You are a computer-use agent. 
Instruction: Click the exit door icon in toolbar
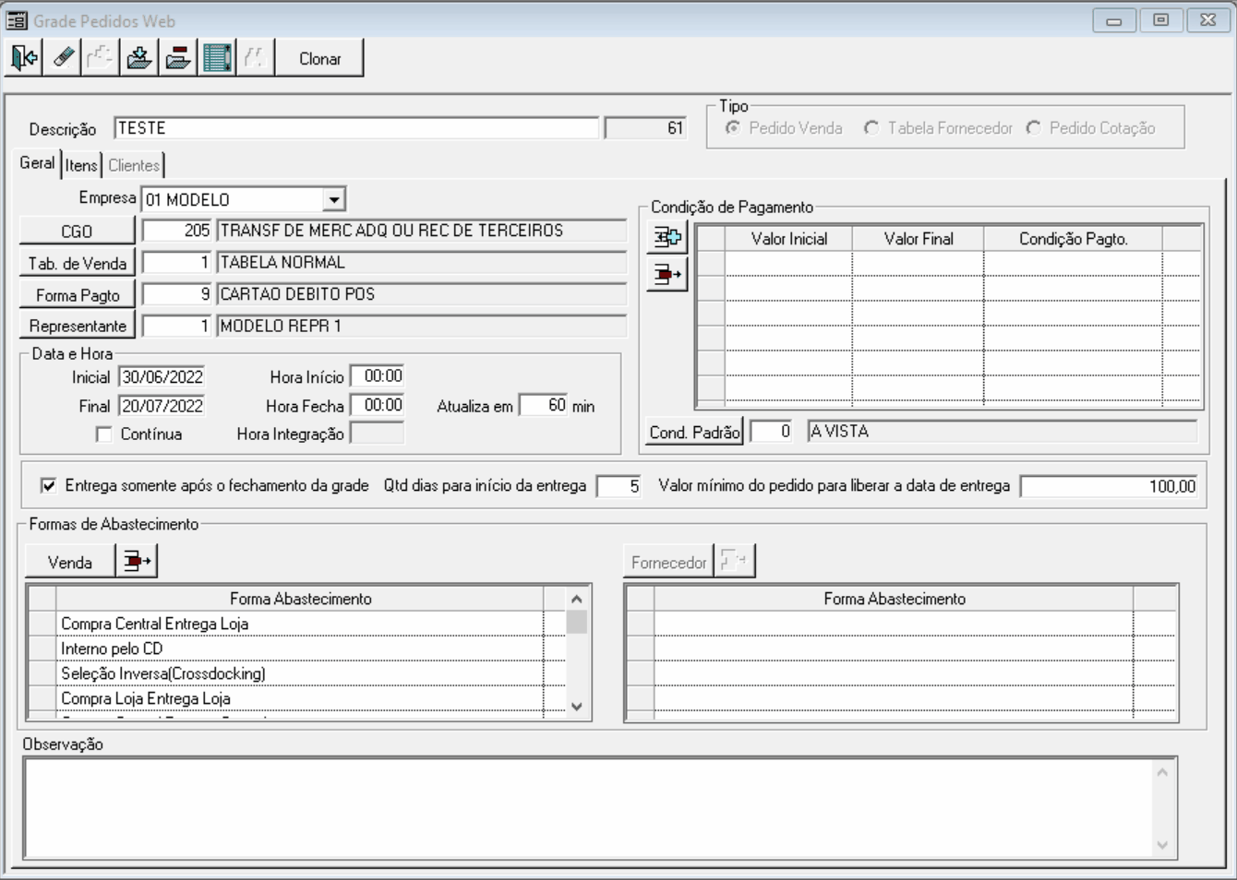pyautogui.click(x=24, y=58)
